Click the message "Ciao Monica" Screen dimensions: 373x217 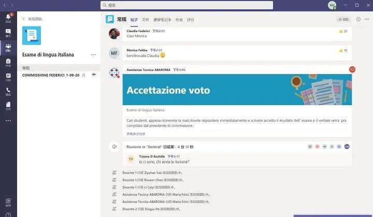[137, 36]
